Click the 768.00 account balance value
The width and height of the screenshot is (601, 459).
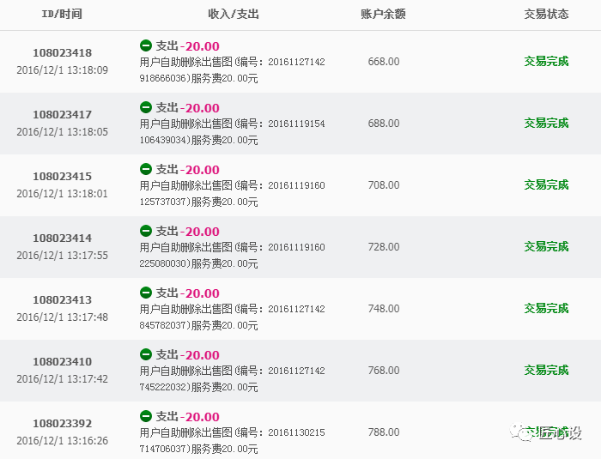(383, 371)
